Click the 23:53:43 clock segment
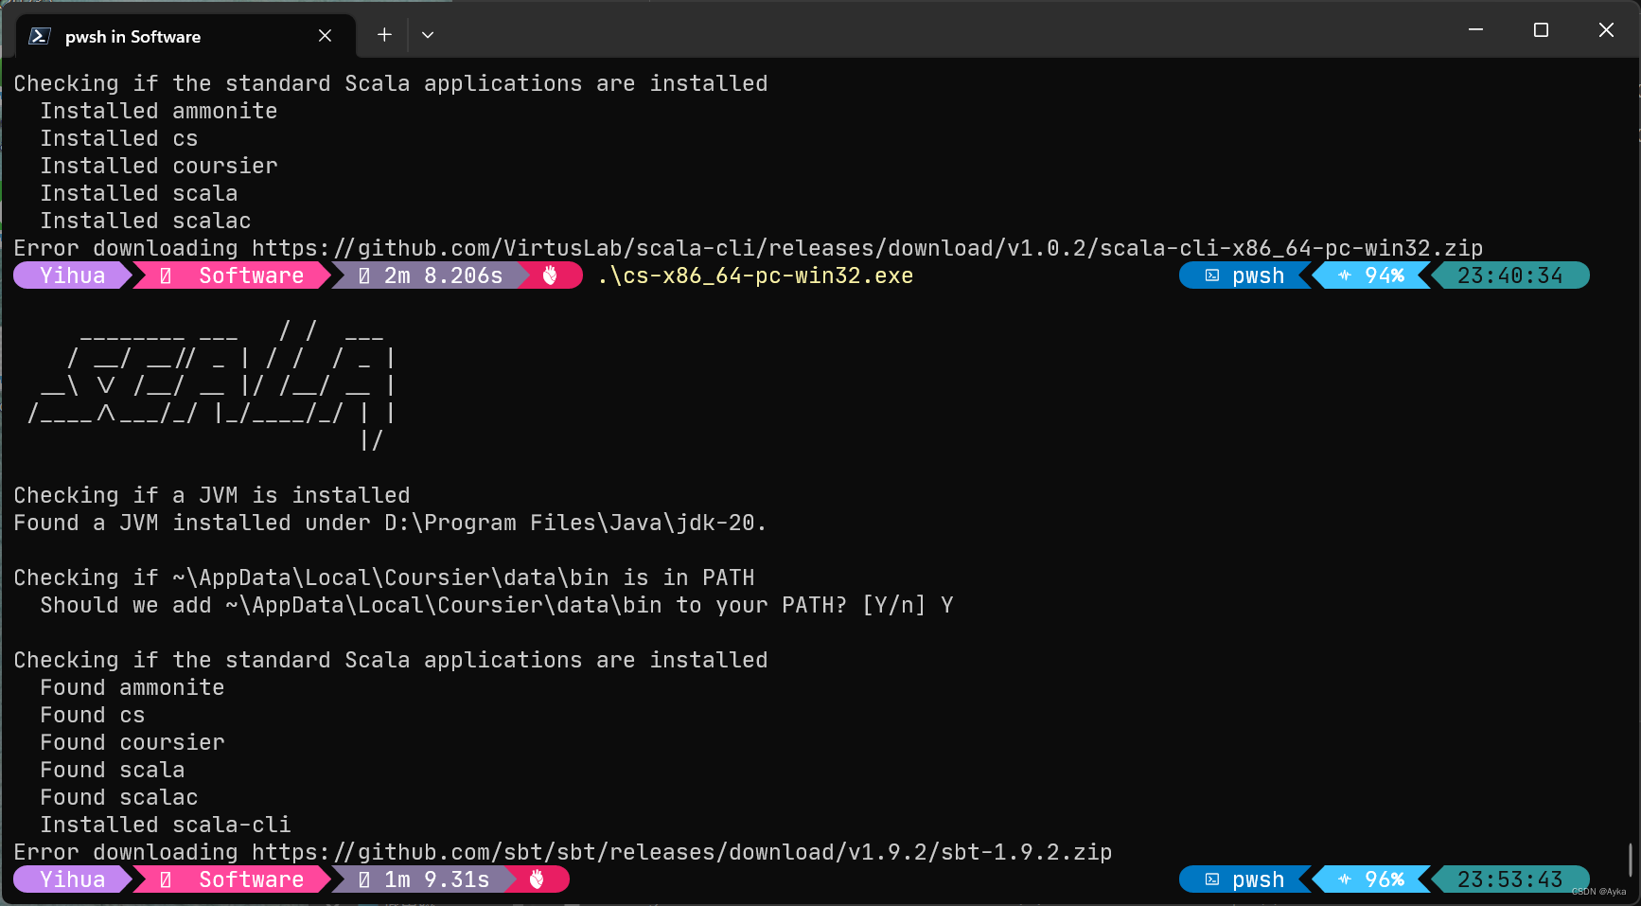Viewport: 1641px width, 906px height. tap(1509, 879)
